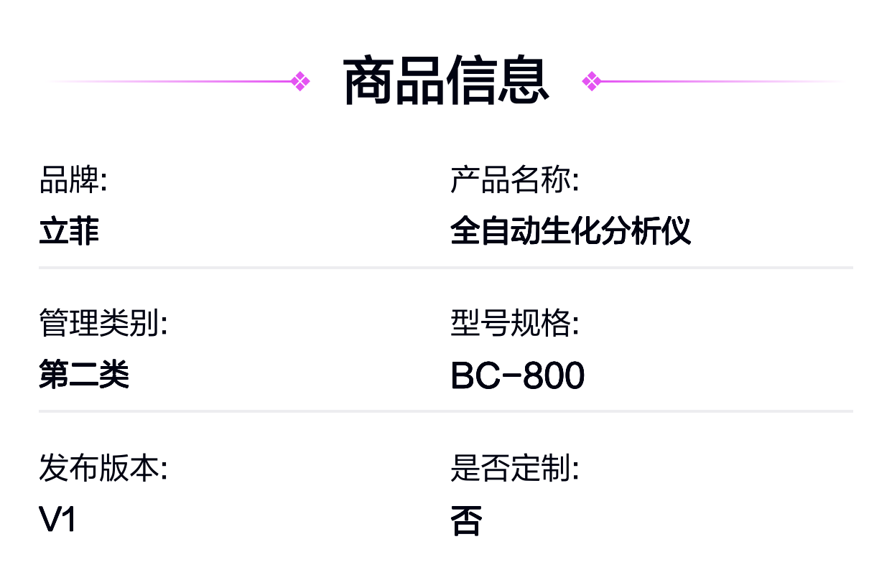Click the left pink diamond ornament

[x=300, y=81]
